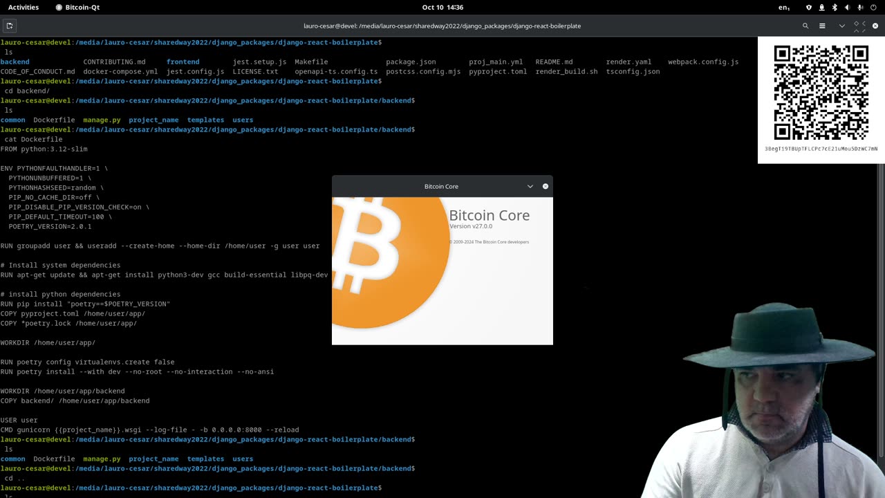Click the shield security tray icon
The width and height of the screenshot is (885, 498).
click(x=809, y=7)
